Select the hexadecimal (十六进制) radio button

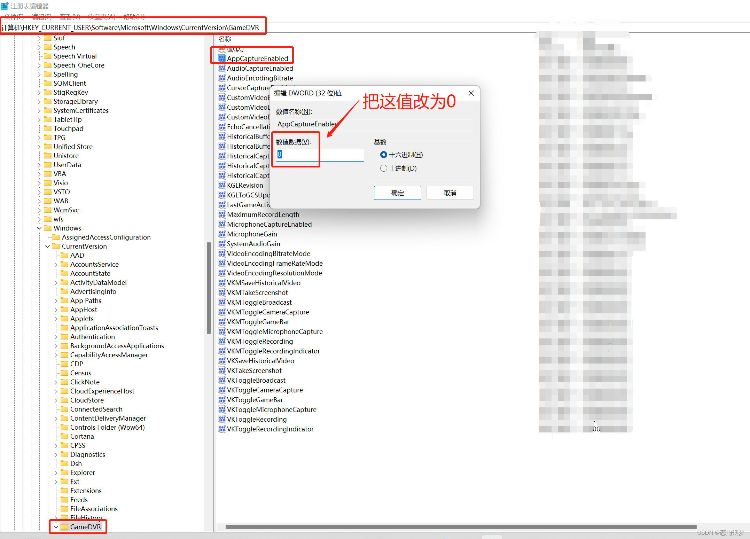pos(383,155)
